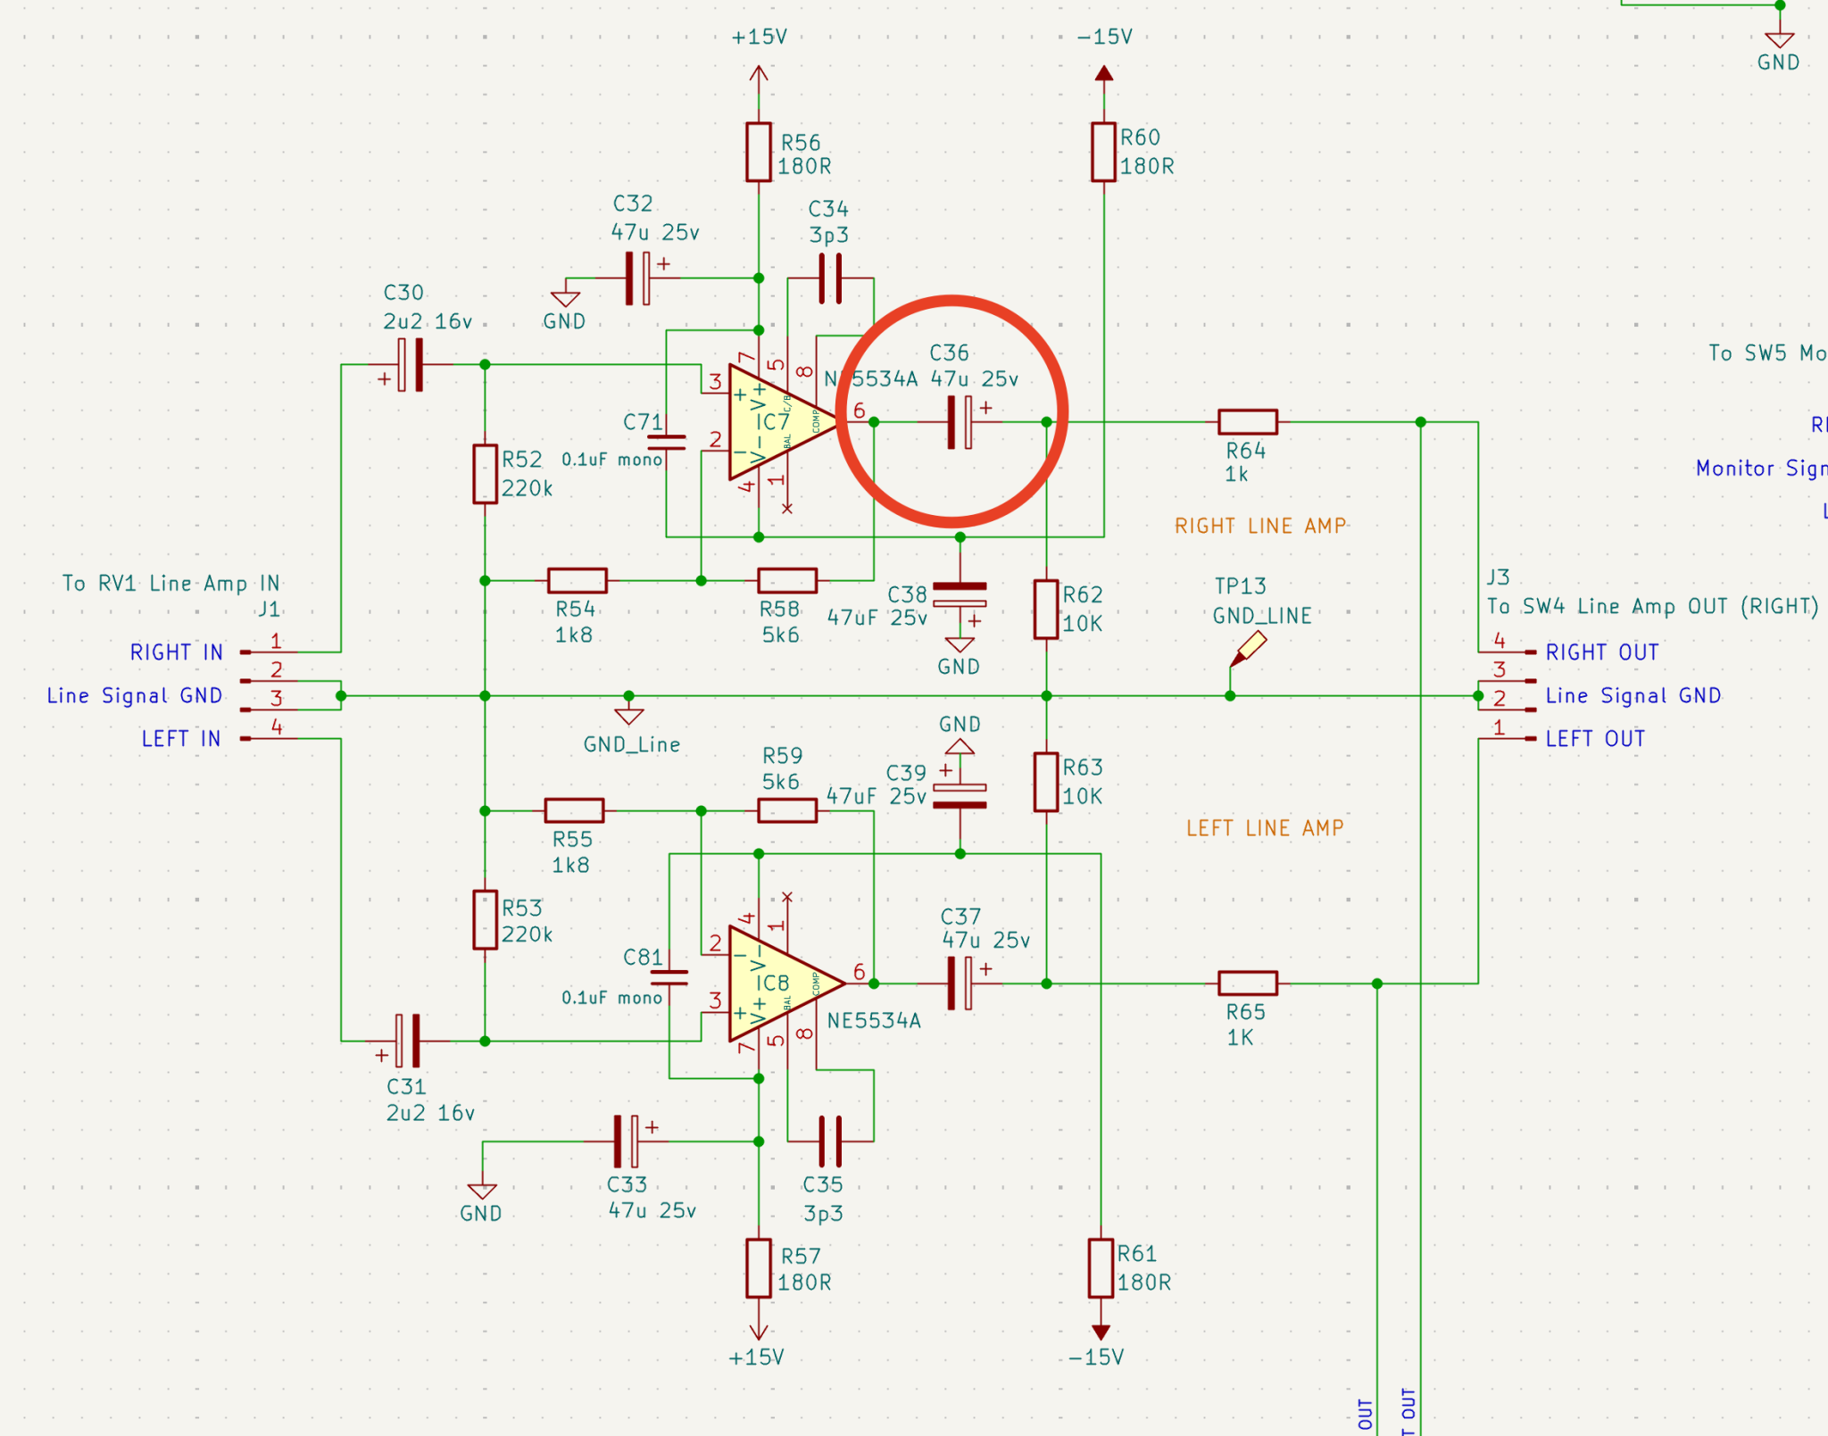1828x1436 pixels.
Task: Click resistor R55 1k8 symbol
Action: [x=574, y=810]
